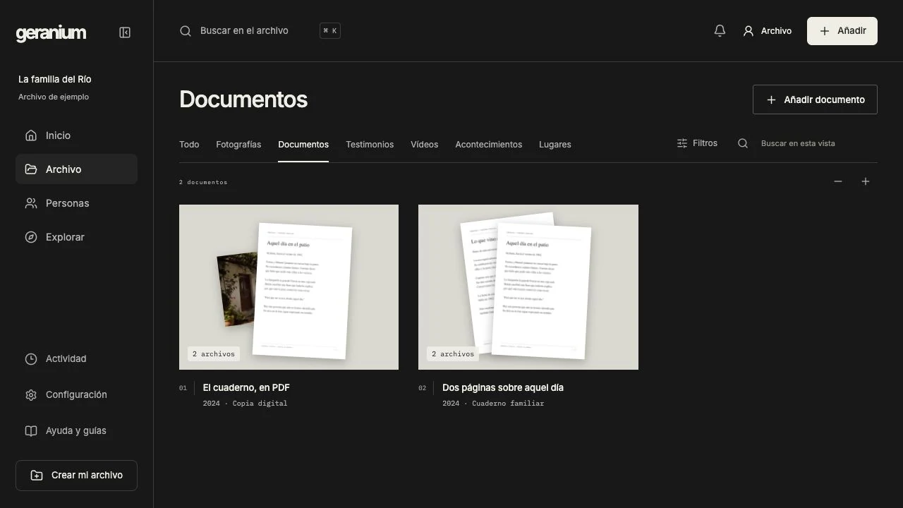Click the ⌘K shortcut badge
The width and height of the screenshot is (903, 508).
[330, 31]
